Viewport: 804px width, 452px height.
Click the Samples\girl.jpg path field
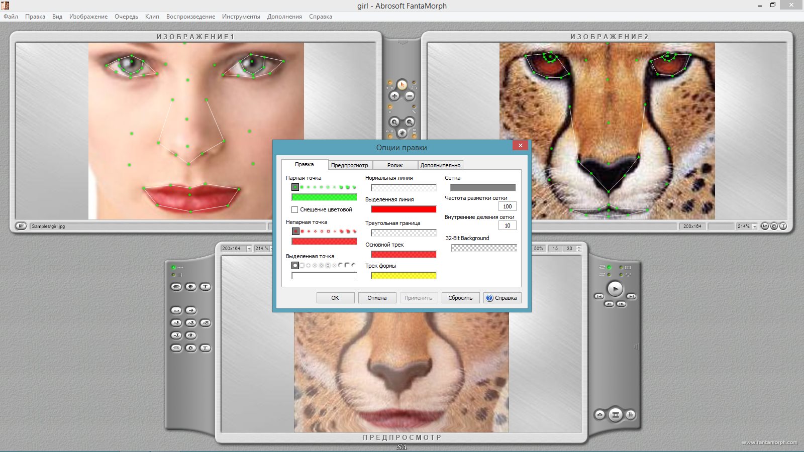point(148,227)
